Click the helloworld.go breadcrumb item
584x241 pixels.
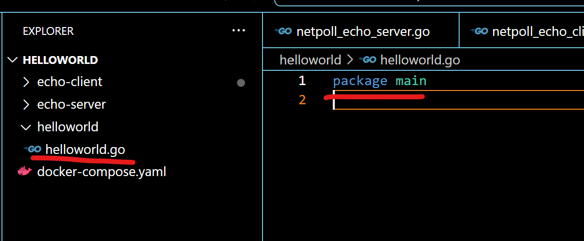[420, 60]
